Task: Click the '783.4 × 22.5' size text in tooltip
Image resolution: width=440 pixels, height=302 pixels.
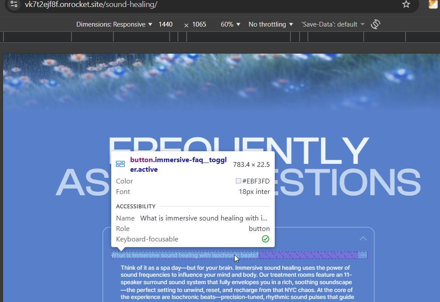Action: point(252,165)
